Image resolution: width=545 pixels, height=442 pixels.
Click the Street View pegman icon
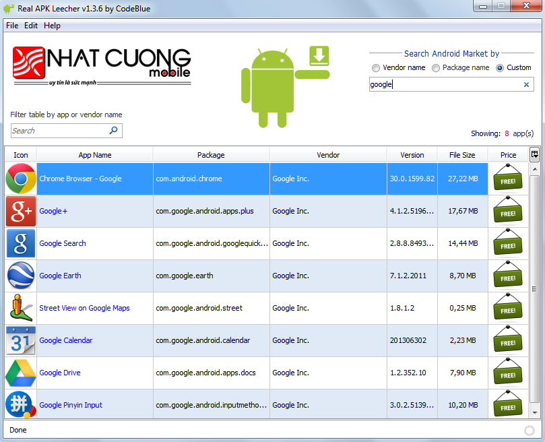(x=21, y=308)
